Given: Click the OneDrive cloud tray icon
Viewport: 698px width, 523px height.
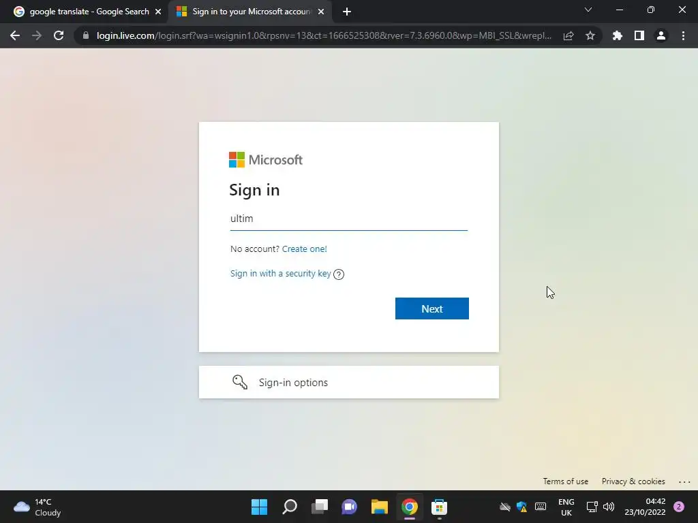Looking at the screenshot, I should pos(505,507).
